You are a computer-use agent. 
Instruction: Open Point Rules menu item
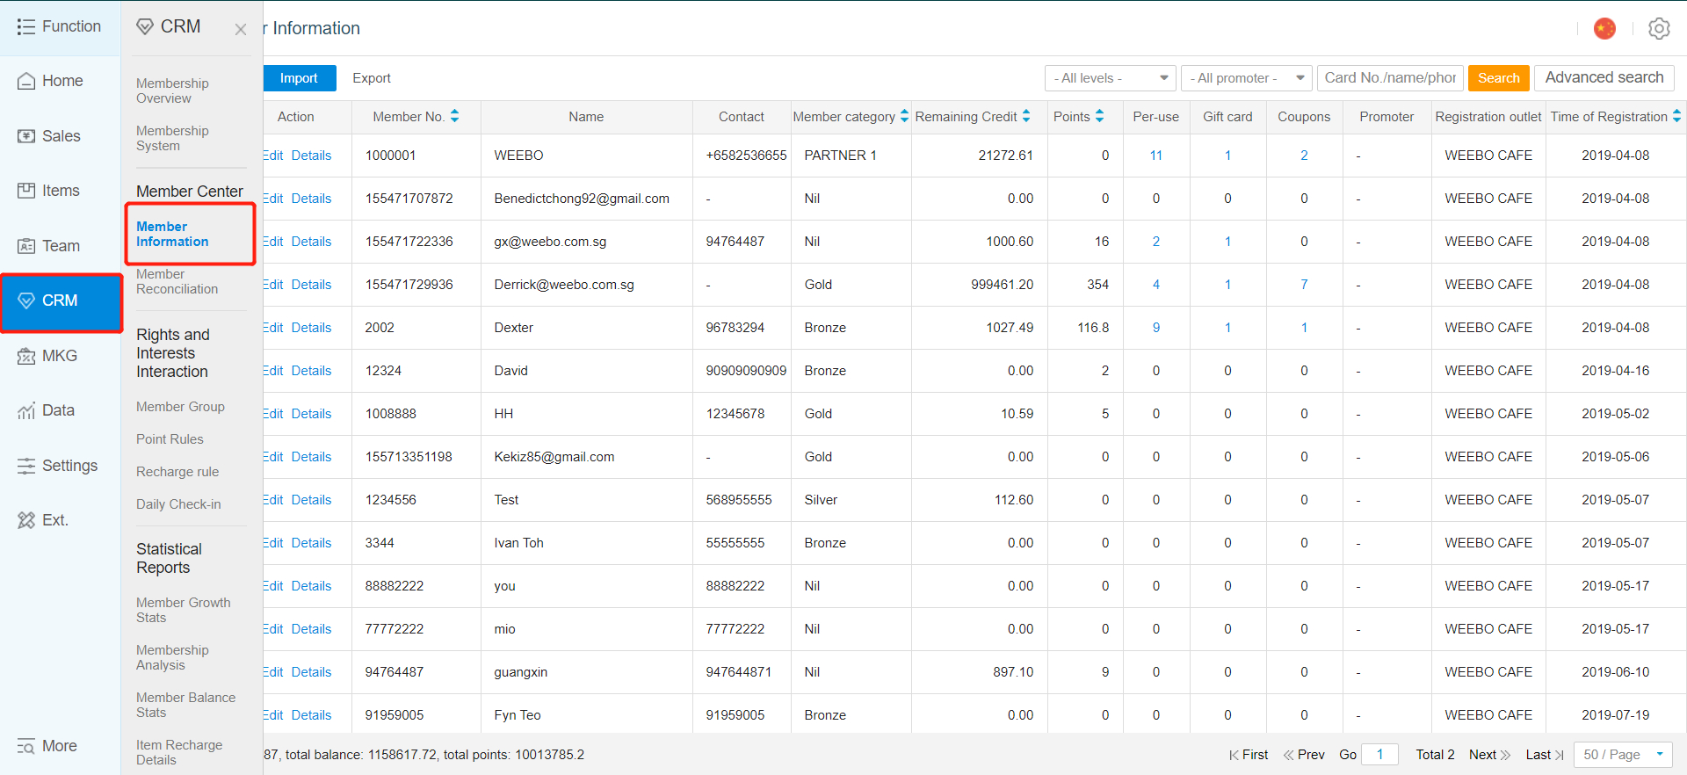coord(170,439)
